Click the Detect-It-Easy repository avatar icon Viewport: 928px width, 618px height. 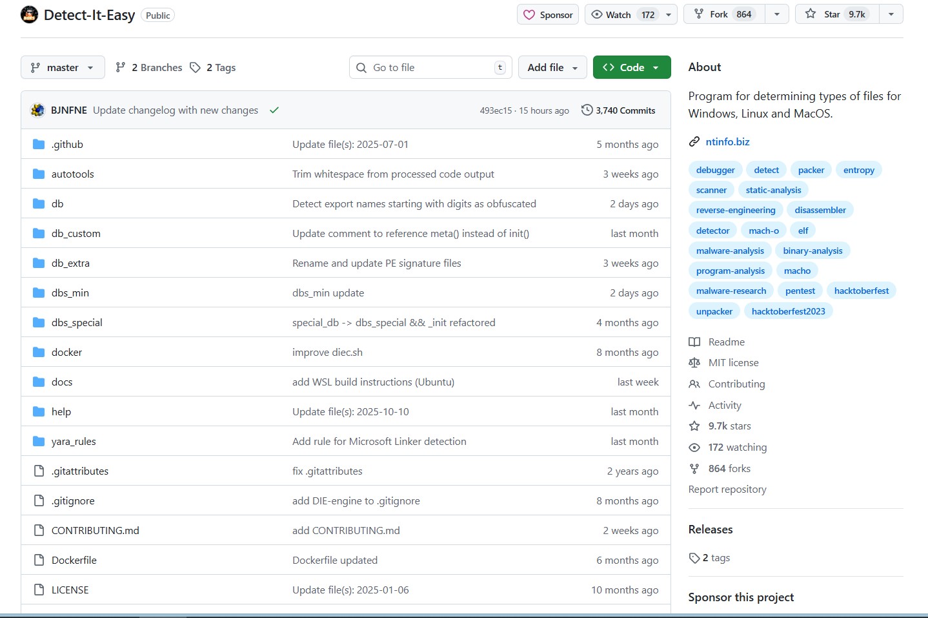coord(29,14)
